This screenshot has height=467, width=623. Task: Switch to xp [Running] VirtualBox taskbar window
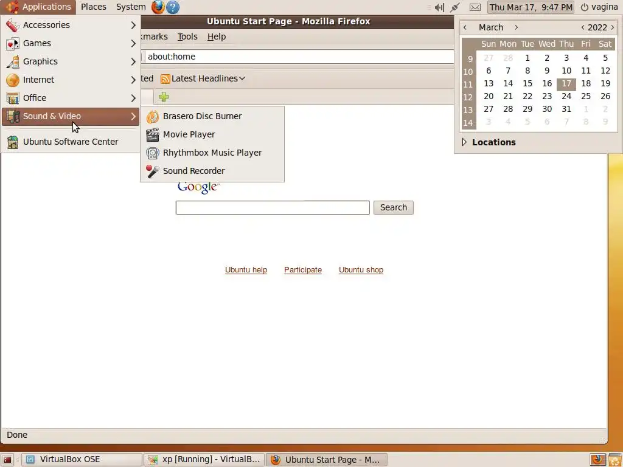204,460
